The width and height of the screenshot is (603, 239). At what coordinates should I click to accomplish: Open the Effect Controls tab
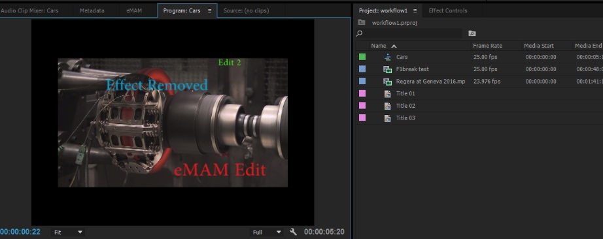pyautogui.click(x=447, y=10)
